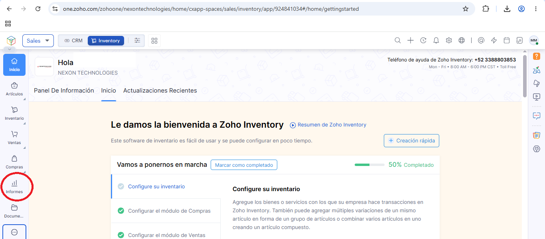Open Resumen de Zoho Inventory video link

pyautogui.click(x=328, y=125)
